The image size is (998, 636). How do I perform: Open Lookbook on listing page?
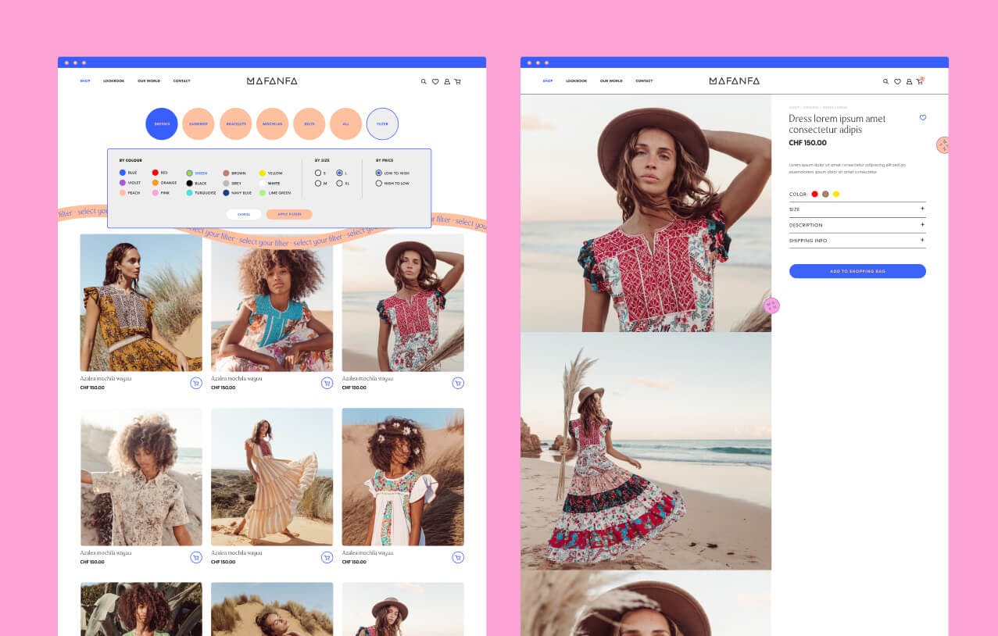point(114,81)
